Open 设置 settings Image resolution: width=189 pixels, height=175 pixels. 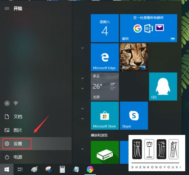tap(36, 144)
